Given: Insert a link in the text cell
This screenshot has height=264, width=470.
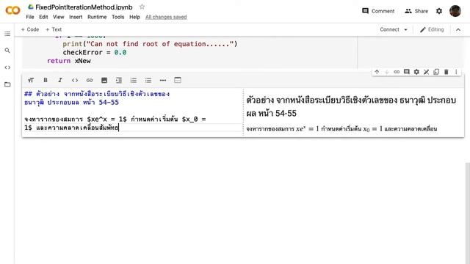Looking at the screenshot, I should click(x=90, y=80).
